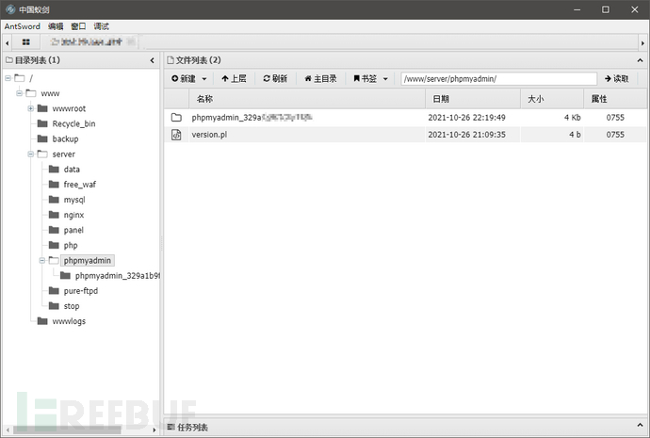Sort files by 属性 column
The image size is (650, 438).
click(x=615, y=99)
